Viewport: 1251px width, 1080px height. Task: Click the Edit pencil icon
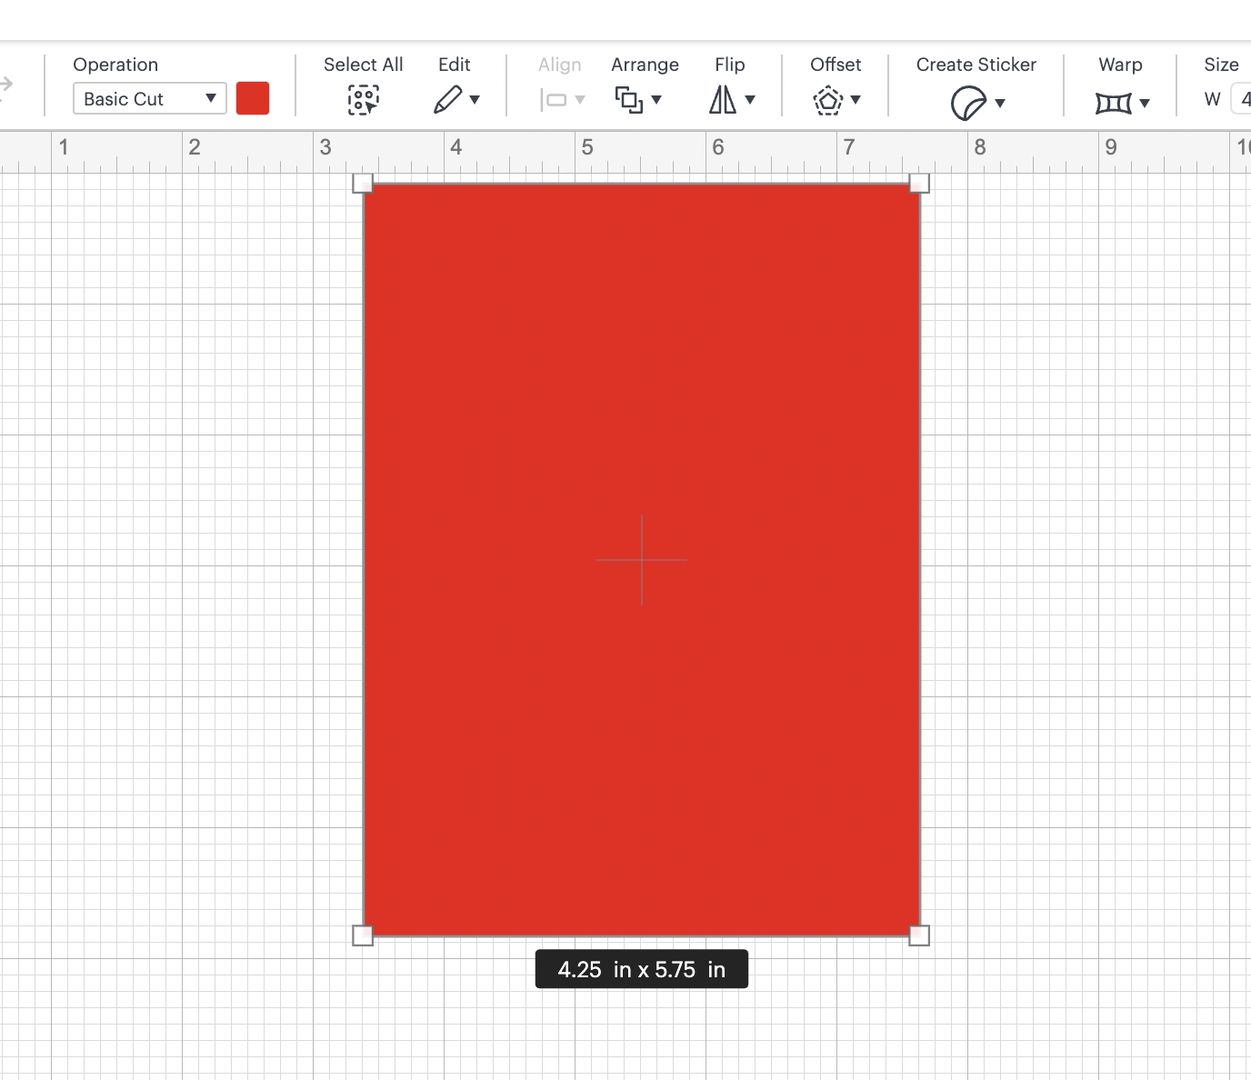pyautogui.click(x=448, y=100)
